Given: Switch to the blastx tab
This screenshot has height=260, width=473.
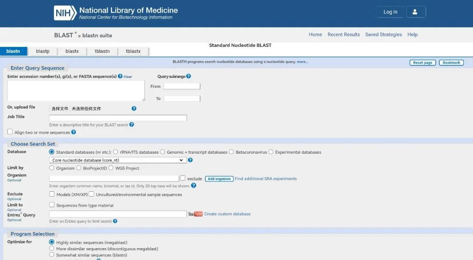Looking at the screenshot, I should point(72,51).
